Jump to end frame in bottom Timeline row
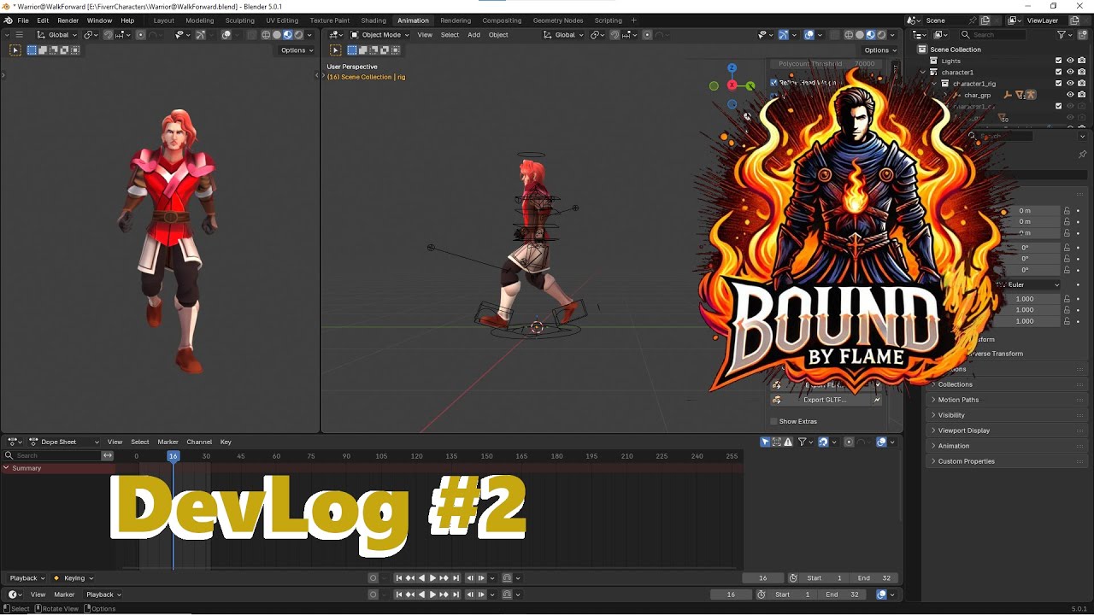The height and width of the screenshot is (615, 1094). (456, 594)
